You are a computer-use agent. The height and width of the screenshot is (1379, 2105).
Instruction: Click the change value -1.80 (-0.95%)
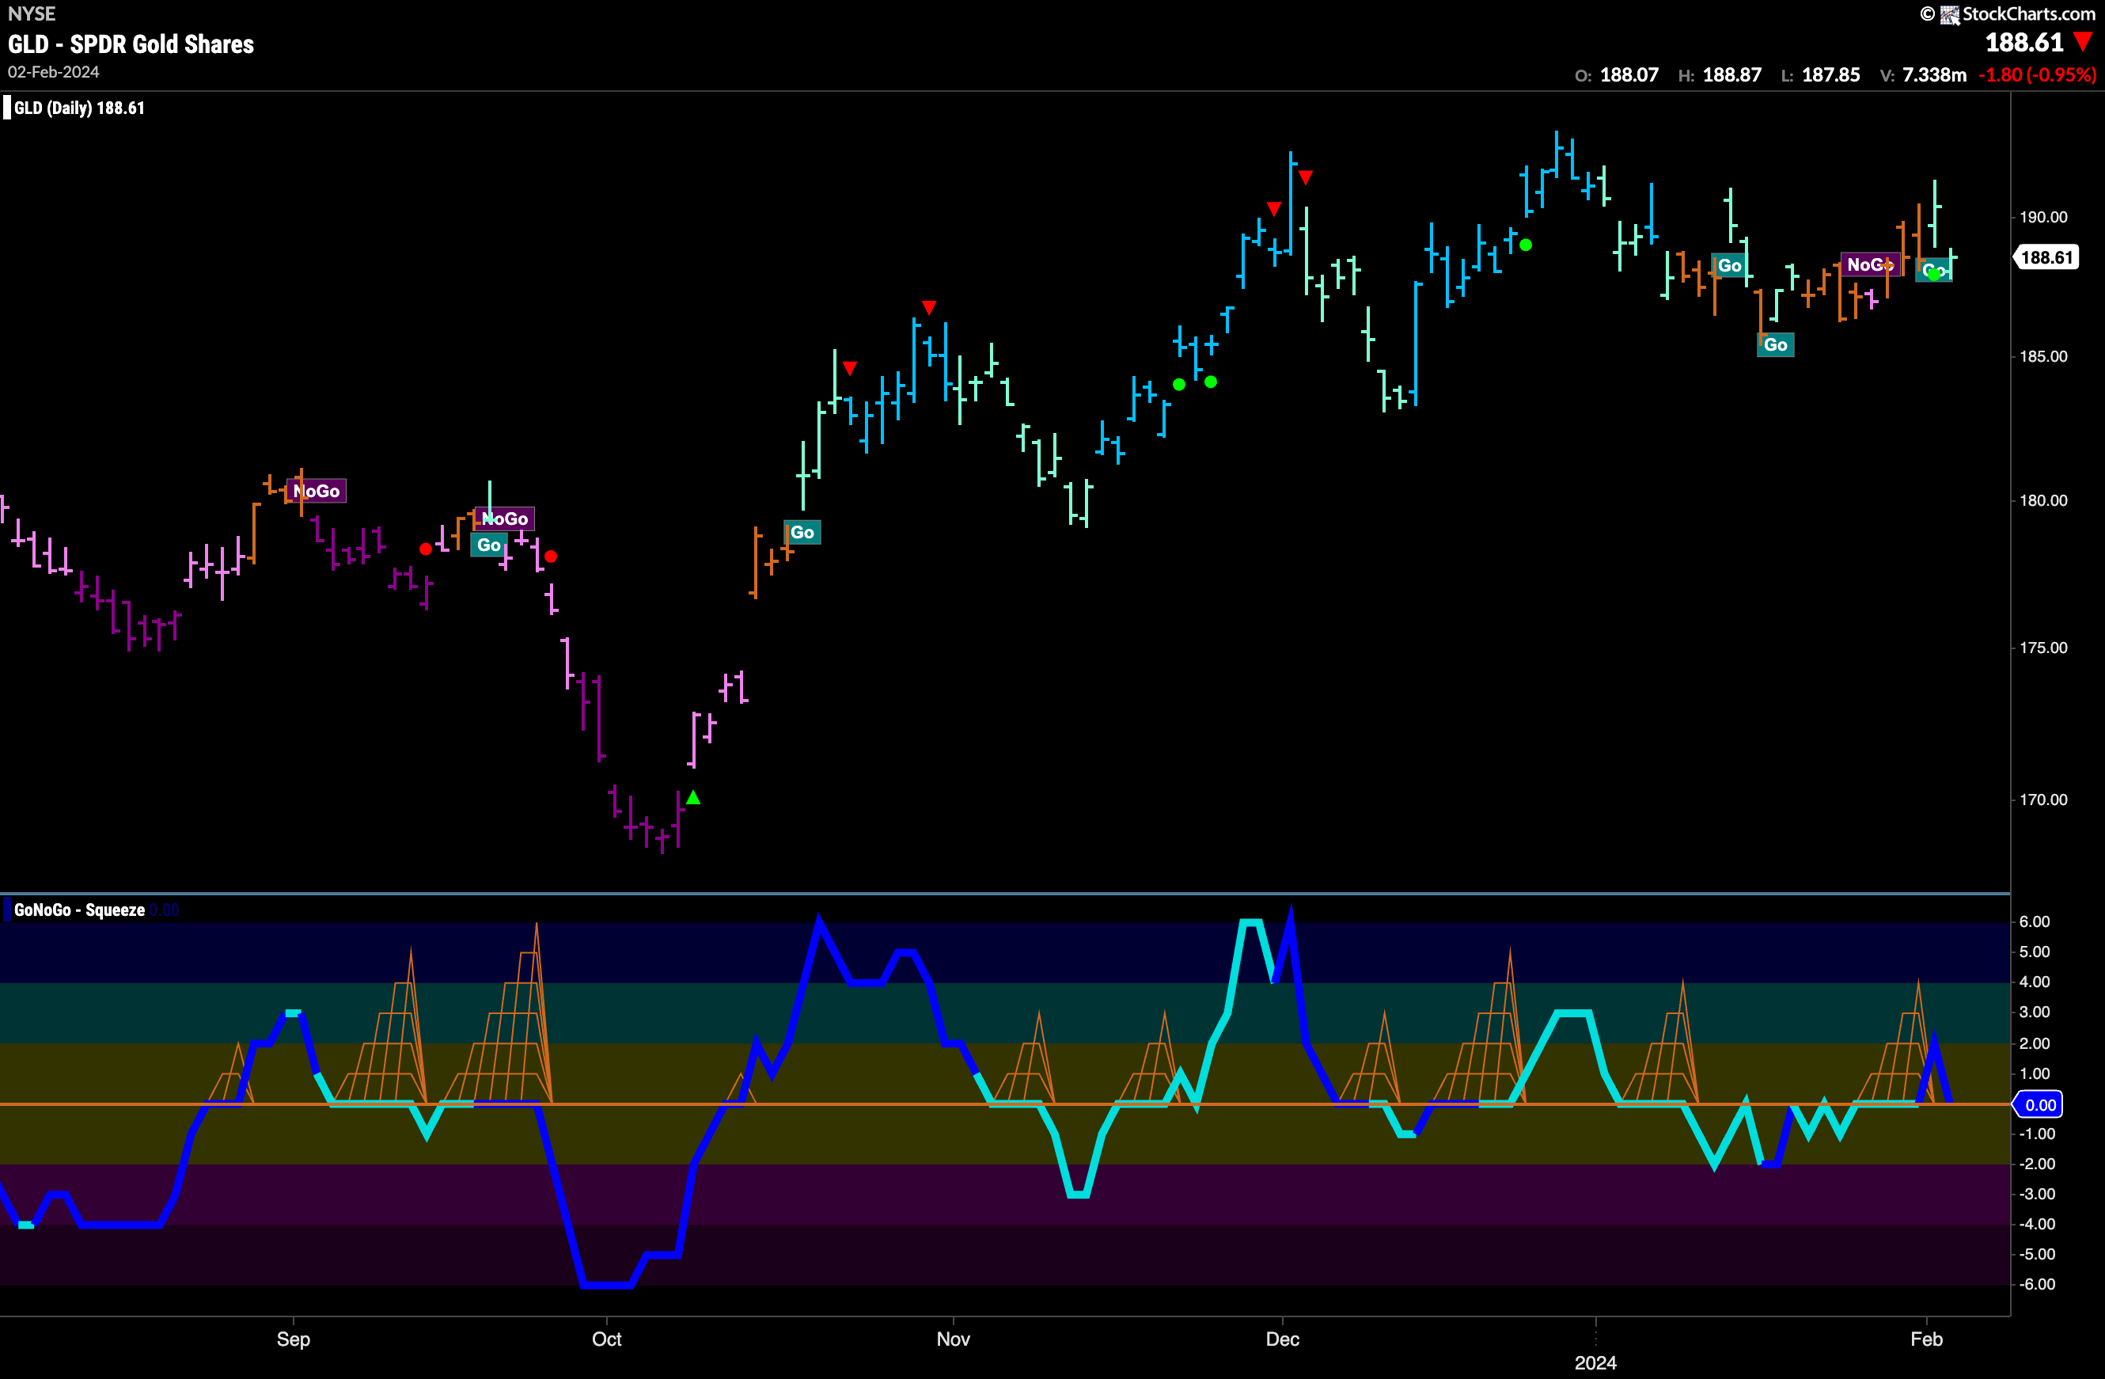[x=2037, y=75]
